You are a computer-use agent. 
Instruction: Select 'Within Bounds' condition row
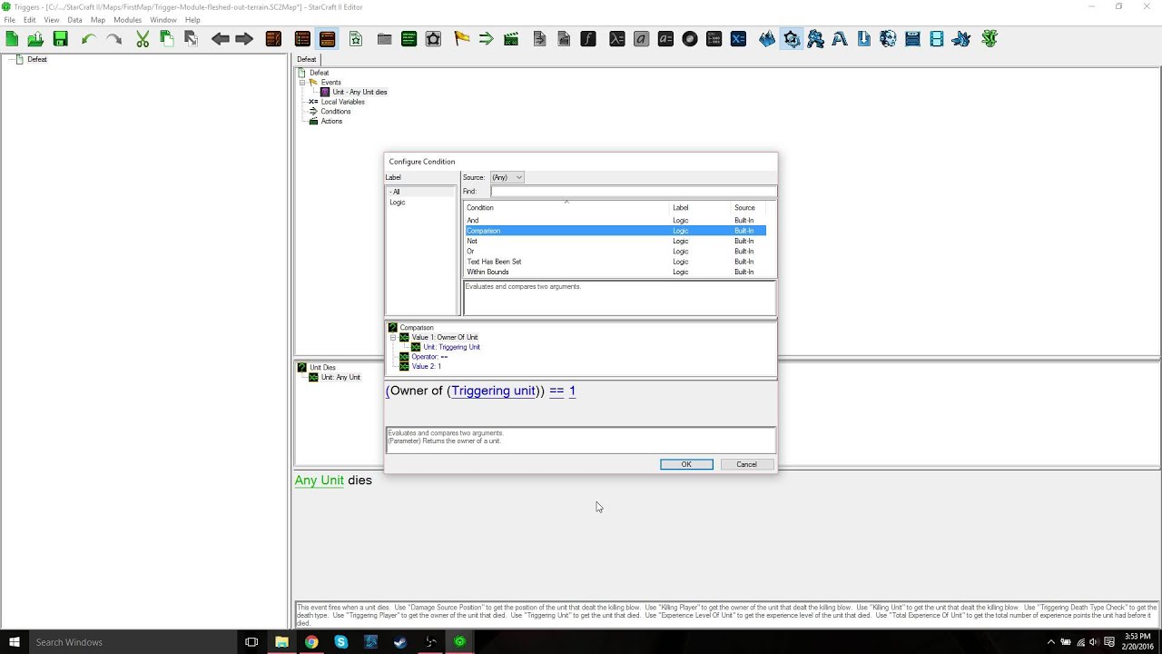click(x=615, y=272)
